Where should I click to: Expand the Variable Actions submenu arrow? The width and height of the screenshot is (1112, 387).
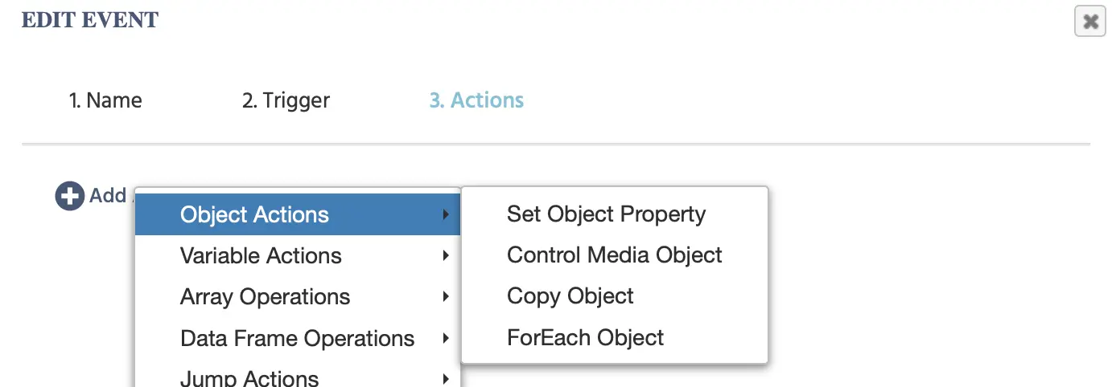click(x=446, y=256)
